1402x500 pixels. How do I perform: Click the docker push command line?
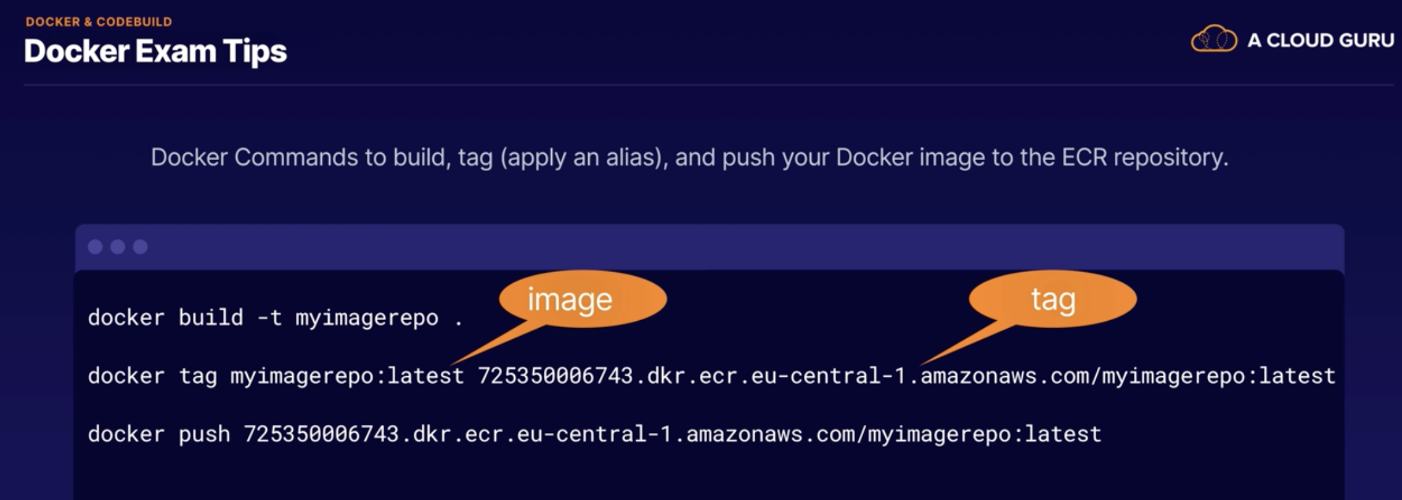(594, 434)
